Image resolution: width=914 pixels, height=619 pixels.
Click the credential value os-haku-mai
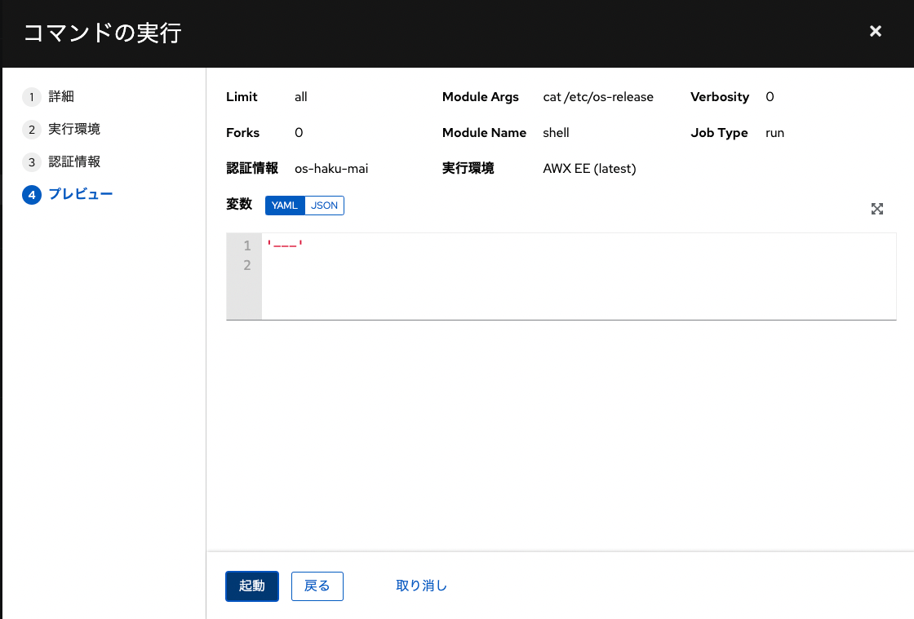pyautogui.click(x=331, y=169)
